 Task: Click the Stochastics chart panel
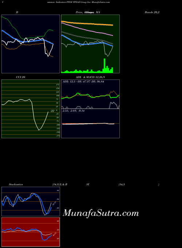[x=31, y=201]
